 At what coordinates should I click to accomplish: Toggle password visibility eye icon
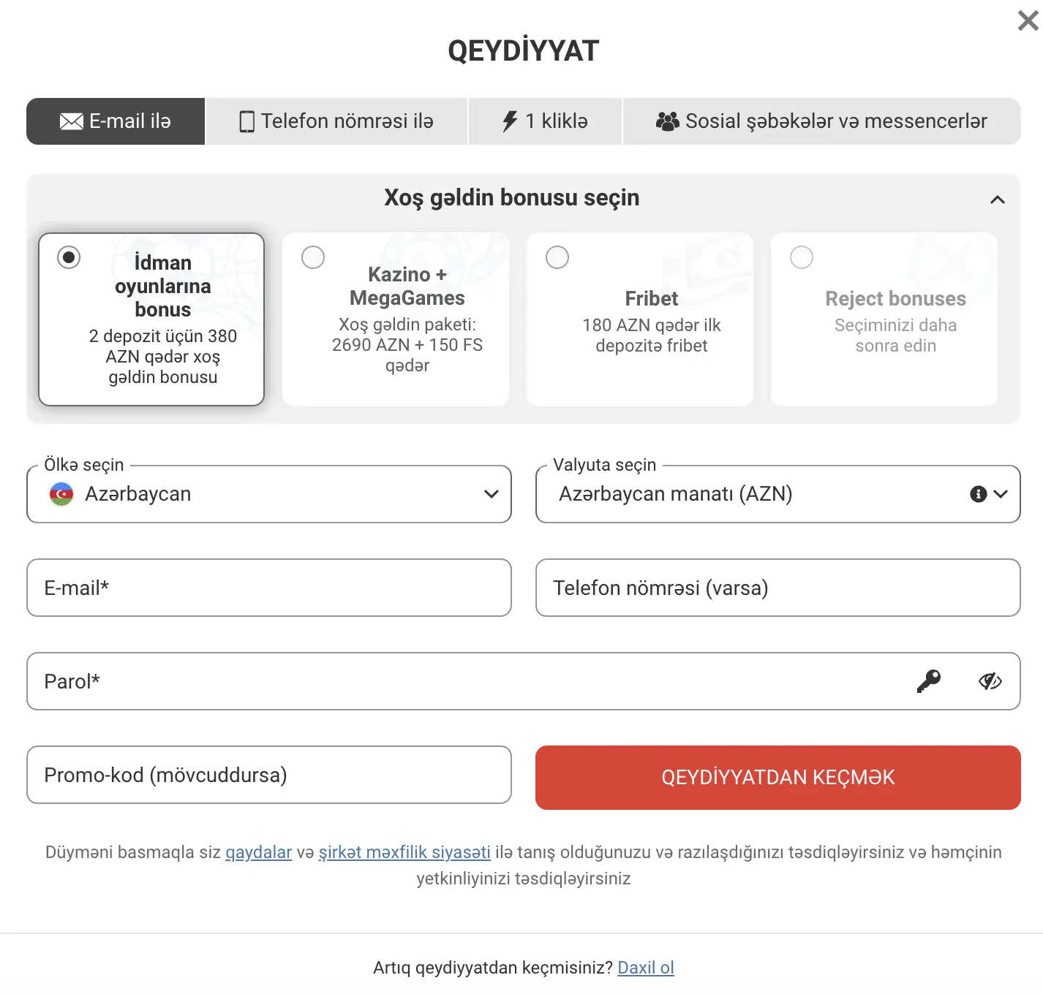coord(990,681)
